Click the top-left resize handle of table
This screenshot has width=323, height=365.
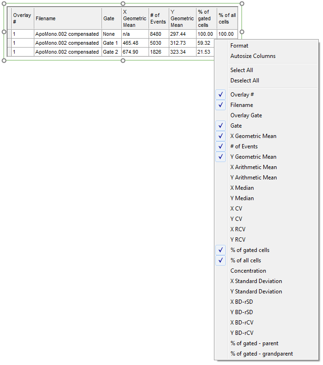click(4, 4)
